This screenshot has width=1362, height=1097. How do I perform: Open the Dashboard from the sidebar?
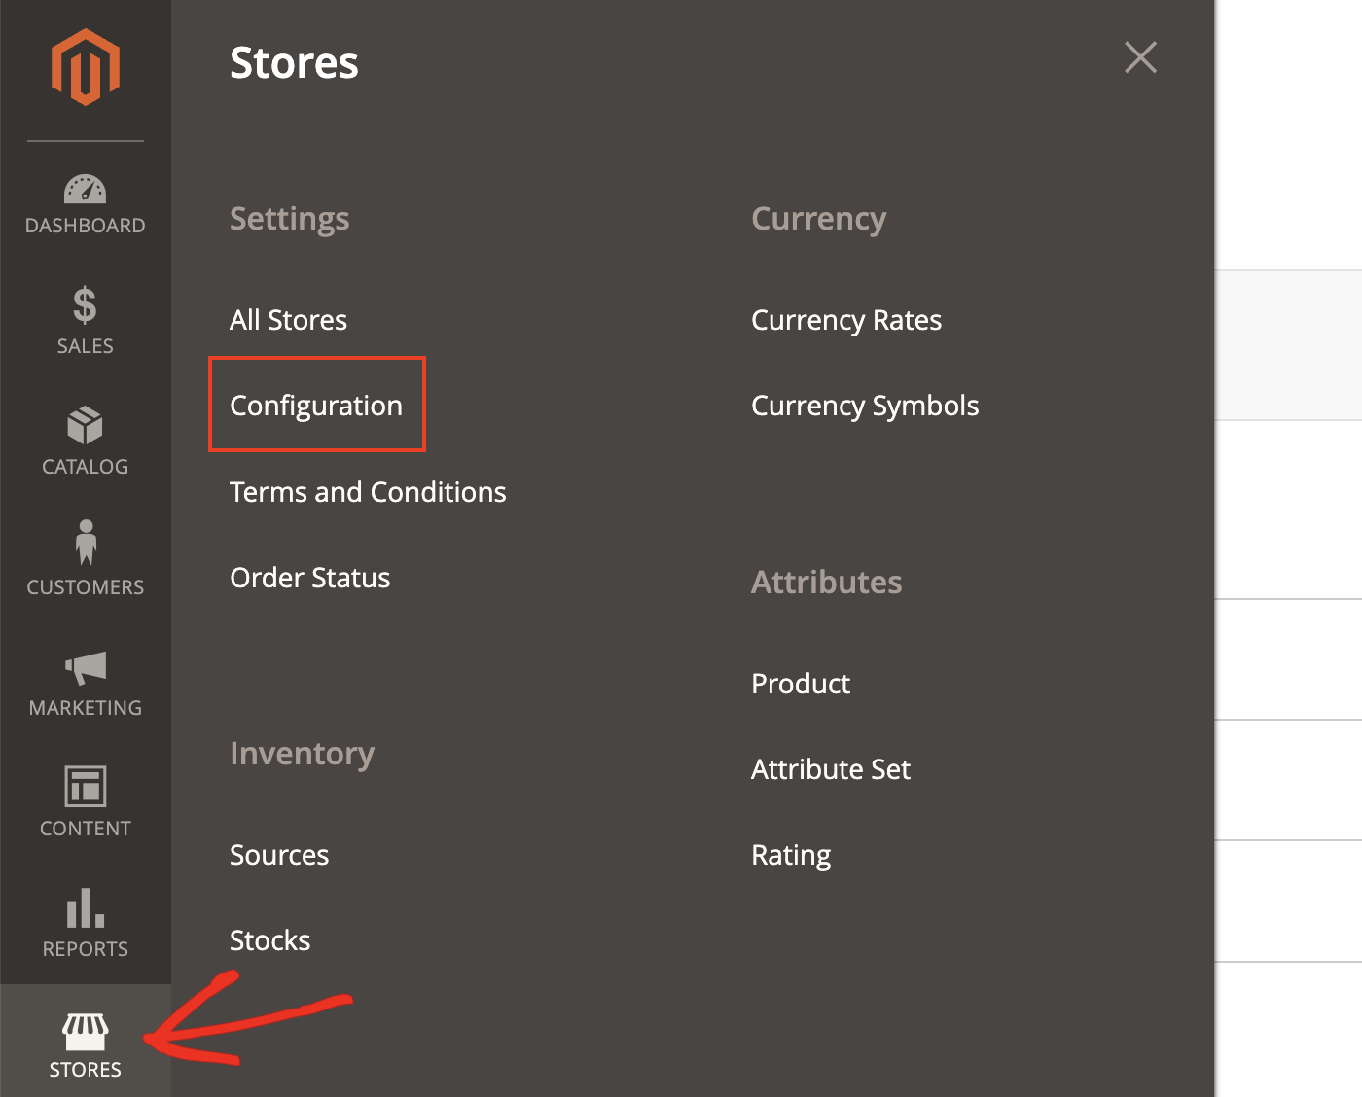click(x=85, y=201)
